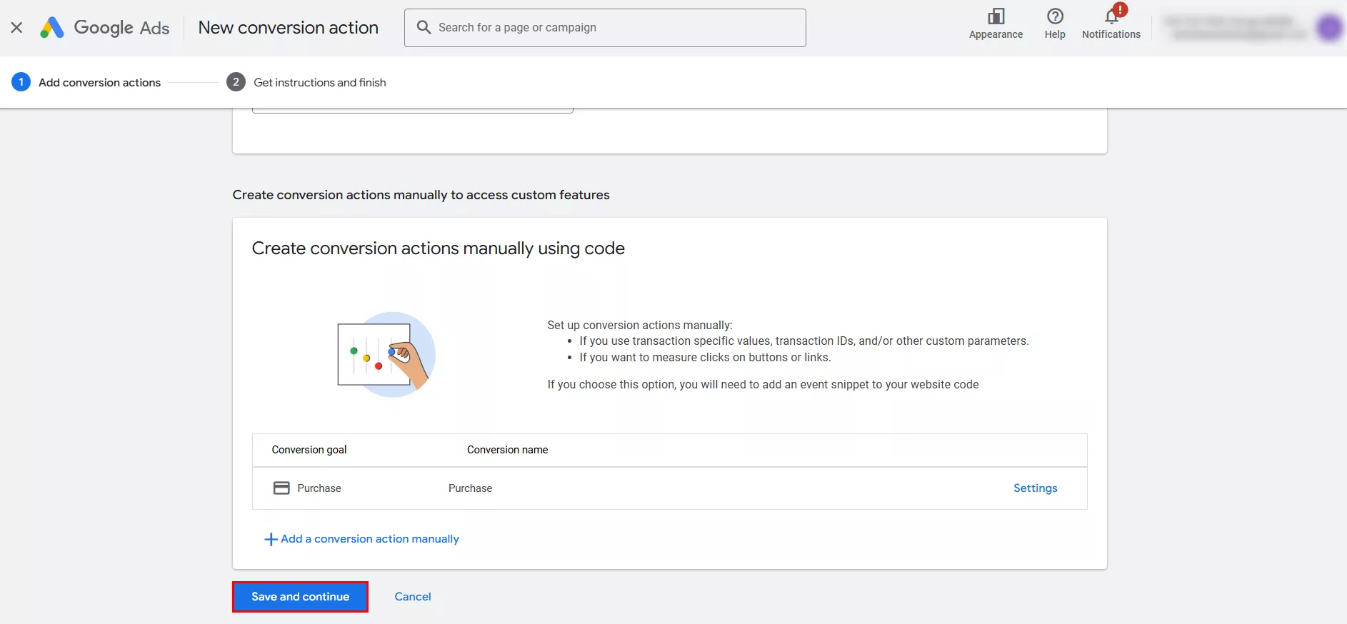Open Settings for Purchase conversion
1347x624 pixels.
[x=1035, y=488]
